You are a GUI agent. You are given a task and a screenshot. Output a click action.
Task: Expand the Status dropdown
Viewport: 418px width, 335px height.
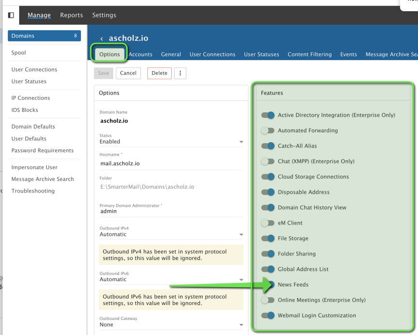(171, 142)
